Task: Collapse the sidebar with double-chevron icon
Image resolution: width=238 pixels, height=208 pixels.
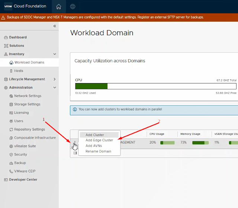Action: [x=55, y=26]
